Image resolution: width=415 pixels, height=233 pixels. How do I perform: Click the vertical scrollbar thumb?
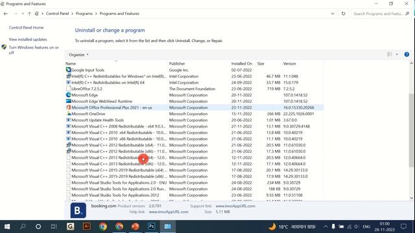[411, 130]
